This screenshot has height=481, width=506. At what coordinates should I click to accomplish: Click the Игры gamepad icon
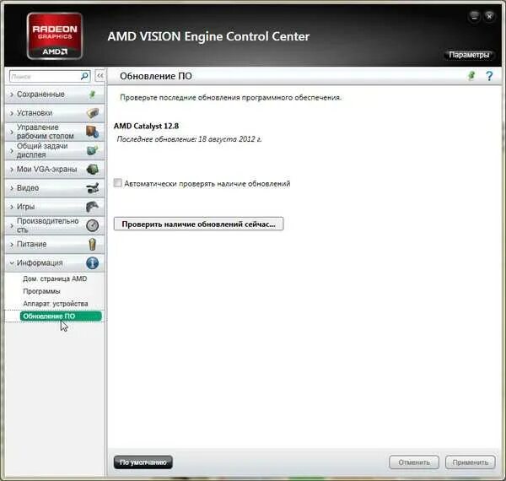93,207
